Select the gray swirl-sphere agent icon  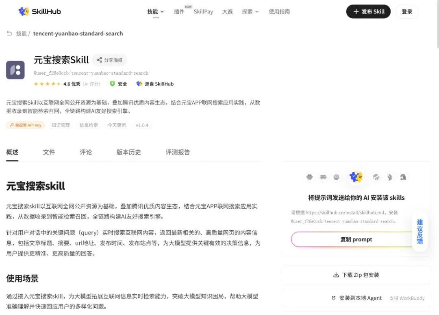[x=376, y=177]
